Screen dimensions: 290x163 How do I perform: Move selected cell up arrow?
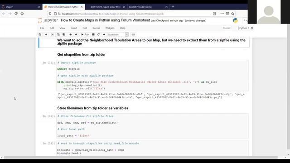click(71, 34)
